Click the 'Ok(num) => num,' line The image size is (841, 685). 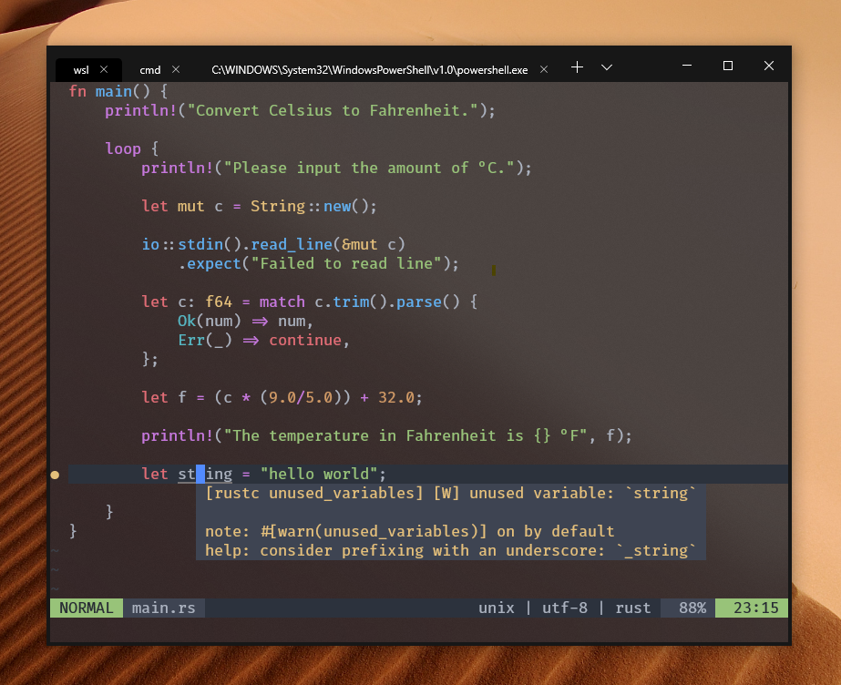(x=245, y=321)
